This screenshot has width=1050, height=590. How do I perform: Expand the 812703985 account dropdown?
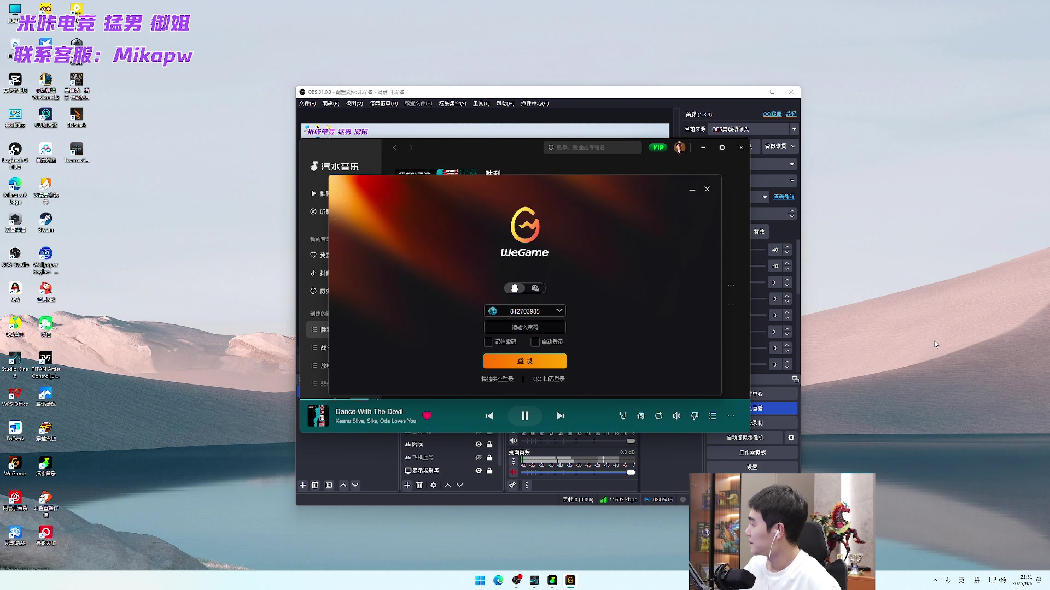(x=559, y=311)
